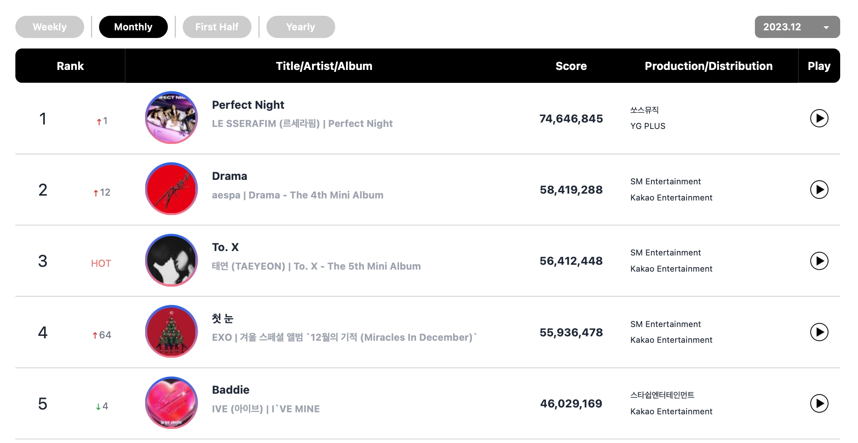Show the First Half chart
Screen dimensions: 858x443
(x=217, y=27)
